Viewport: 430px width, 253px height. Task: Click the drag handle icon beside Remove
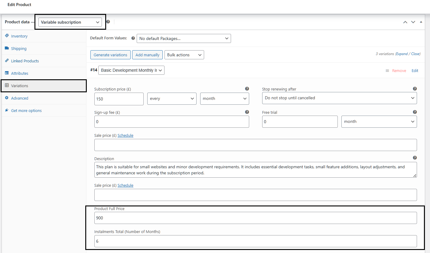pyautogui.click(x=387, y=71)
